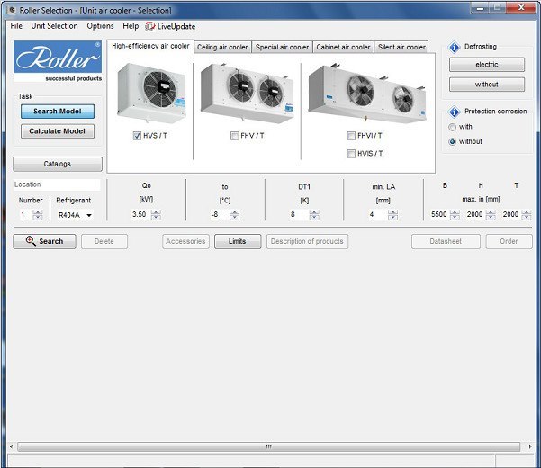
Task: Click the Number spinner arrows
Action: coord(37,215)
